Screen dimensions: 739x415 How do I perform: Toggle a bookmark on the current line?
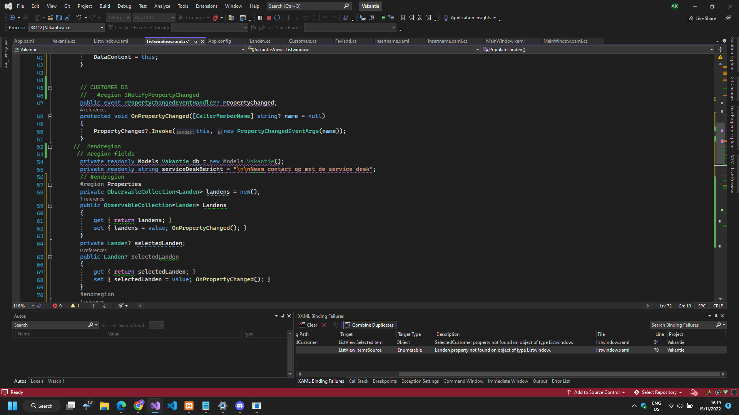[403, 18]
